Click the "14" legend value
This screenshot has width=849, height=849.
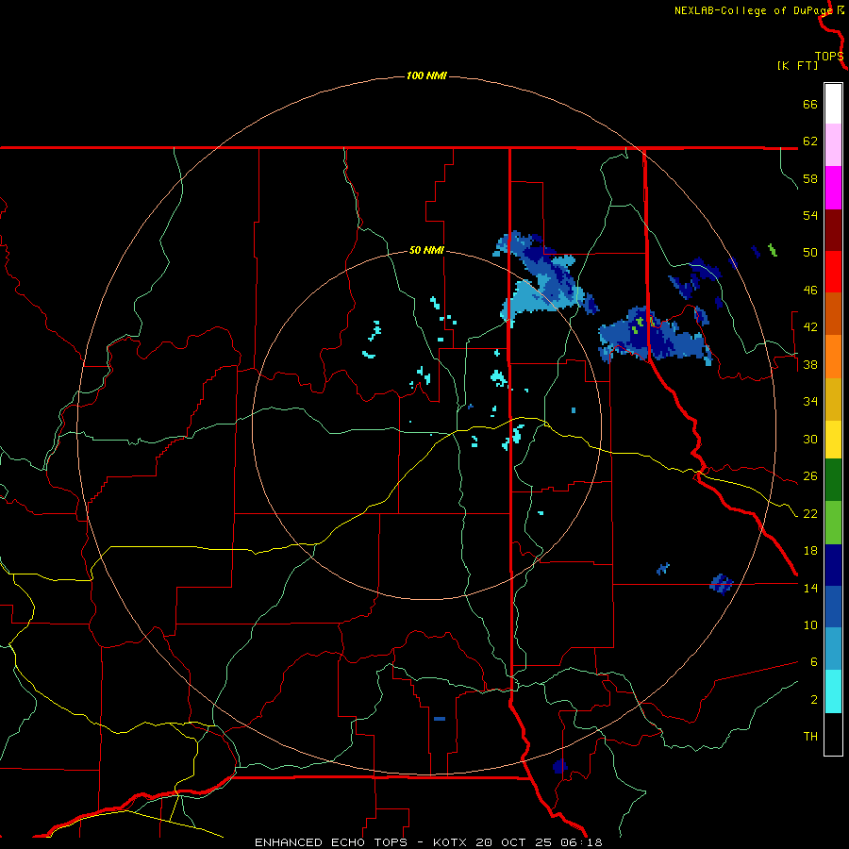pos(810,589)
